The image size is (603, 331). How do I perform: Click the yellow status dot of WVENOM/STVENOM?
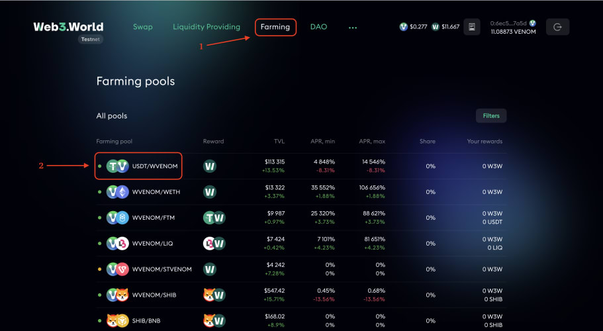coord(99,269)
